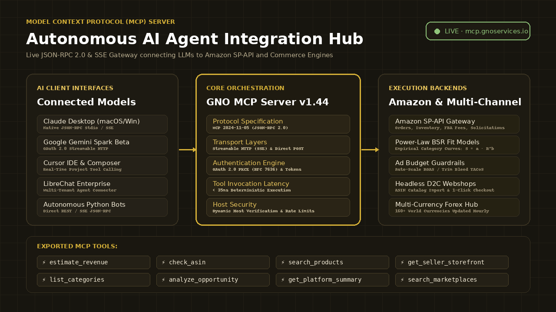Open the Ad Budget Guardrails row
This screenshot has width=556, height=312.
click(454, 166)
